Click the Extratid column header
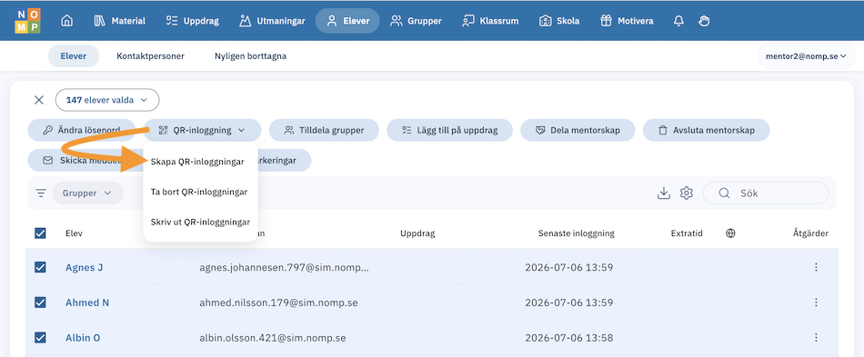Image resolution: width=864 pixels, height=357 pixels. [x=687, y=233]
